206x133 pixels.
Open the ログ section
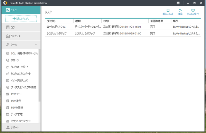point(21,27)
